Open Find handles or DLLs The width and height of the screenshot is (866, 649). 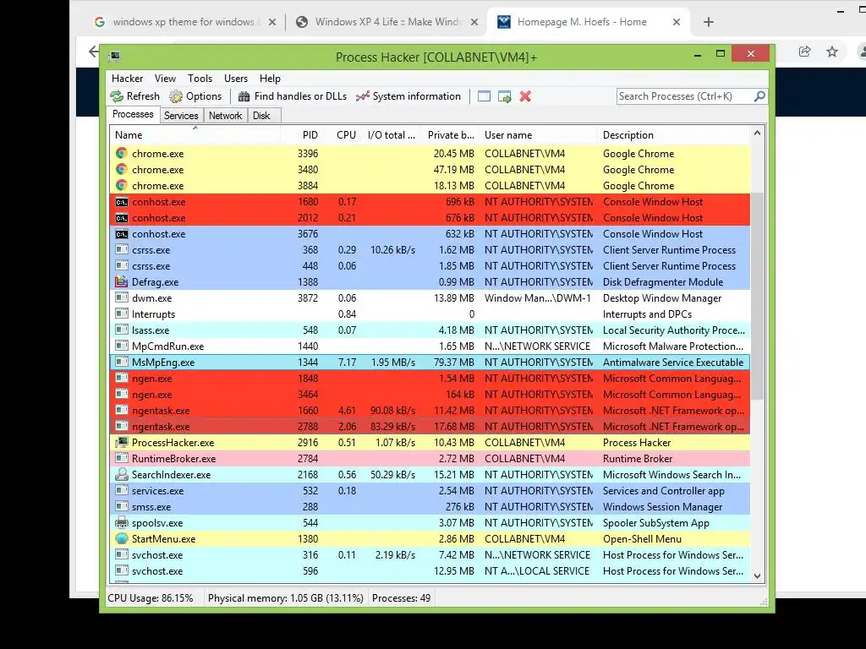pyautogui.click(x=292, y=96)
